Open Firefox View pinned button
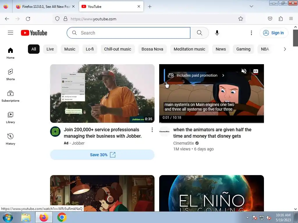 (6, 7)
